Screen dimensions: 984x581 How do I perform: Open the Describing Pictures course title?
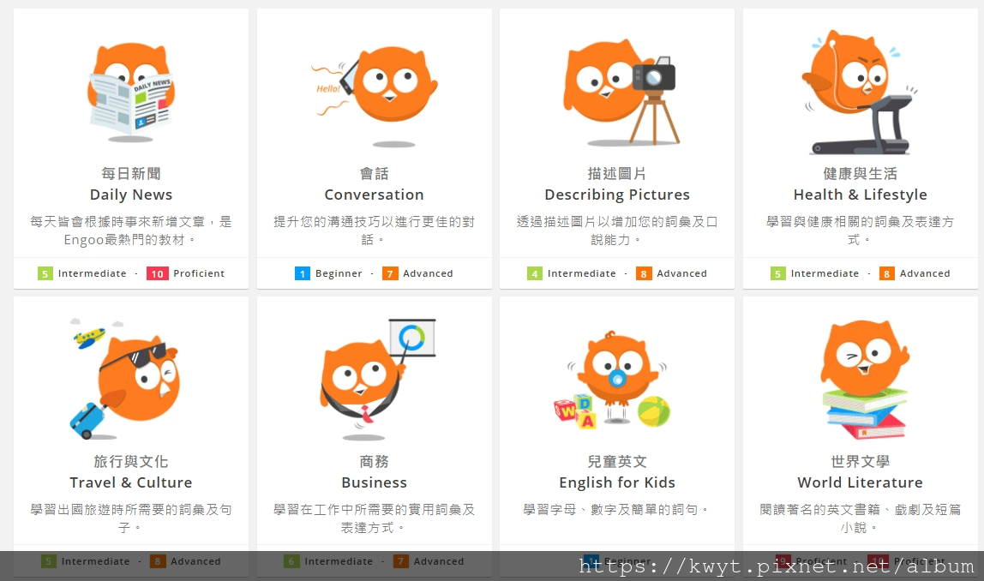coord(617,195)
